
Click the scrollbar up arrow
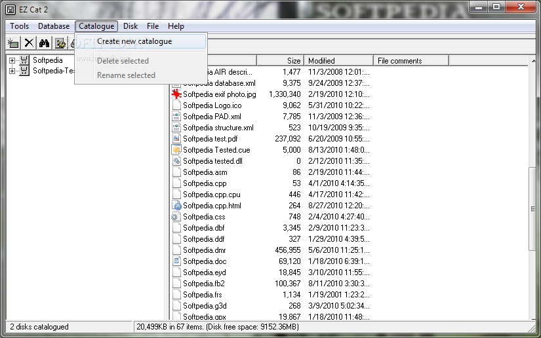[x=533, y=61]
